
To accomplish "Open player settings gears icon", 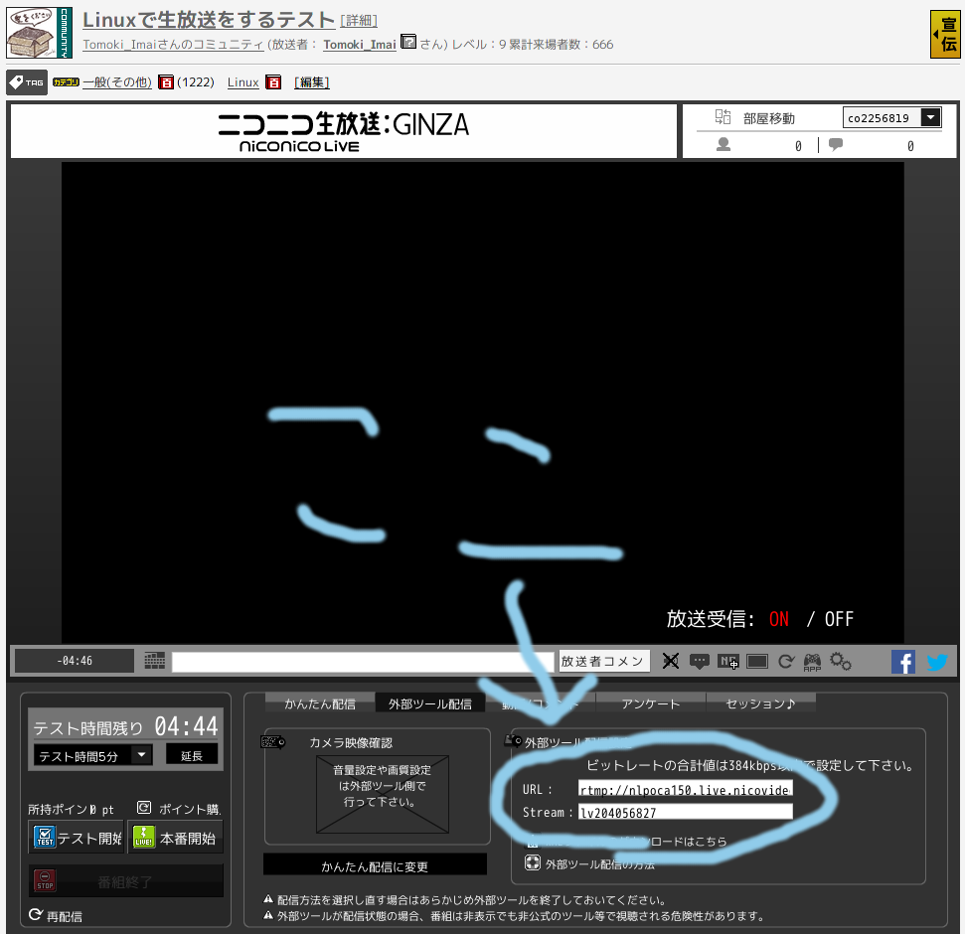I will 841,662.
